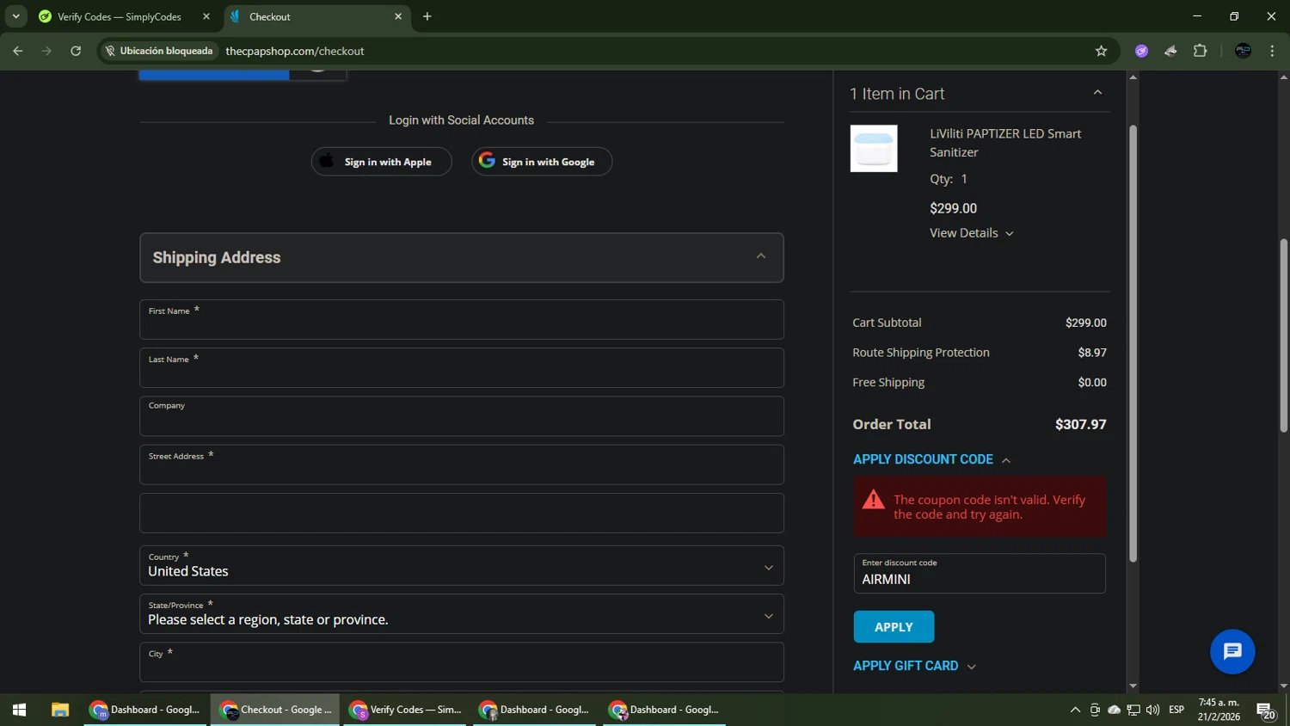Open the taskbar clock and date
The width and height of the screenshot is (1290, 726).
pyautogui.click(x=1219, y=710)
